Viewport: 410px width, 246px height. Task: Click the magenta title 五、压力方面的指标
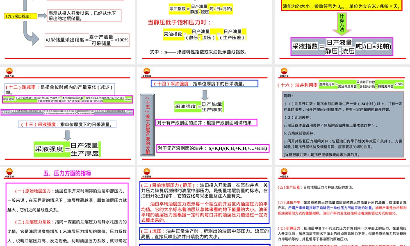pos(67,173)
